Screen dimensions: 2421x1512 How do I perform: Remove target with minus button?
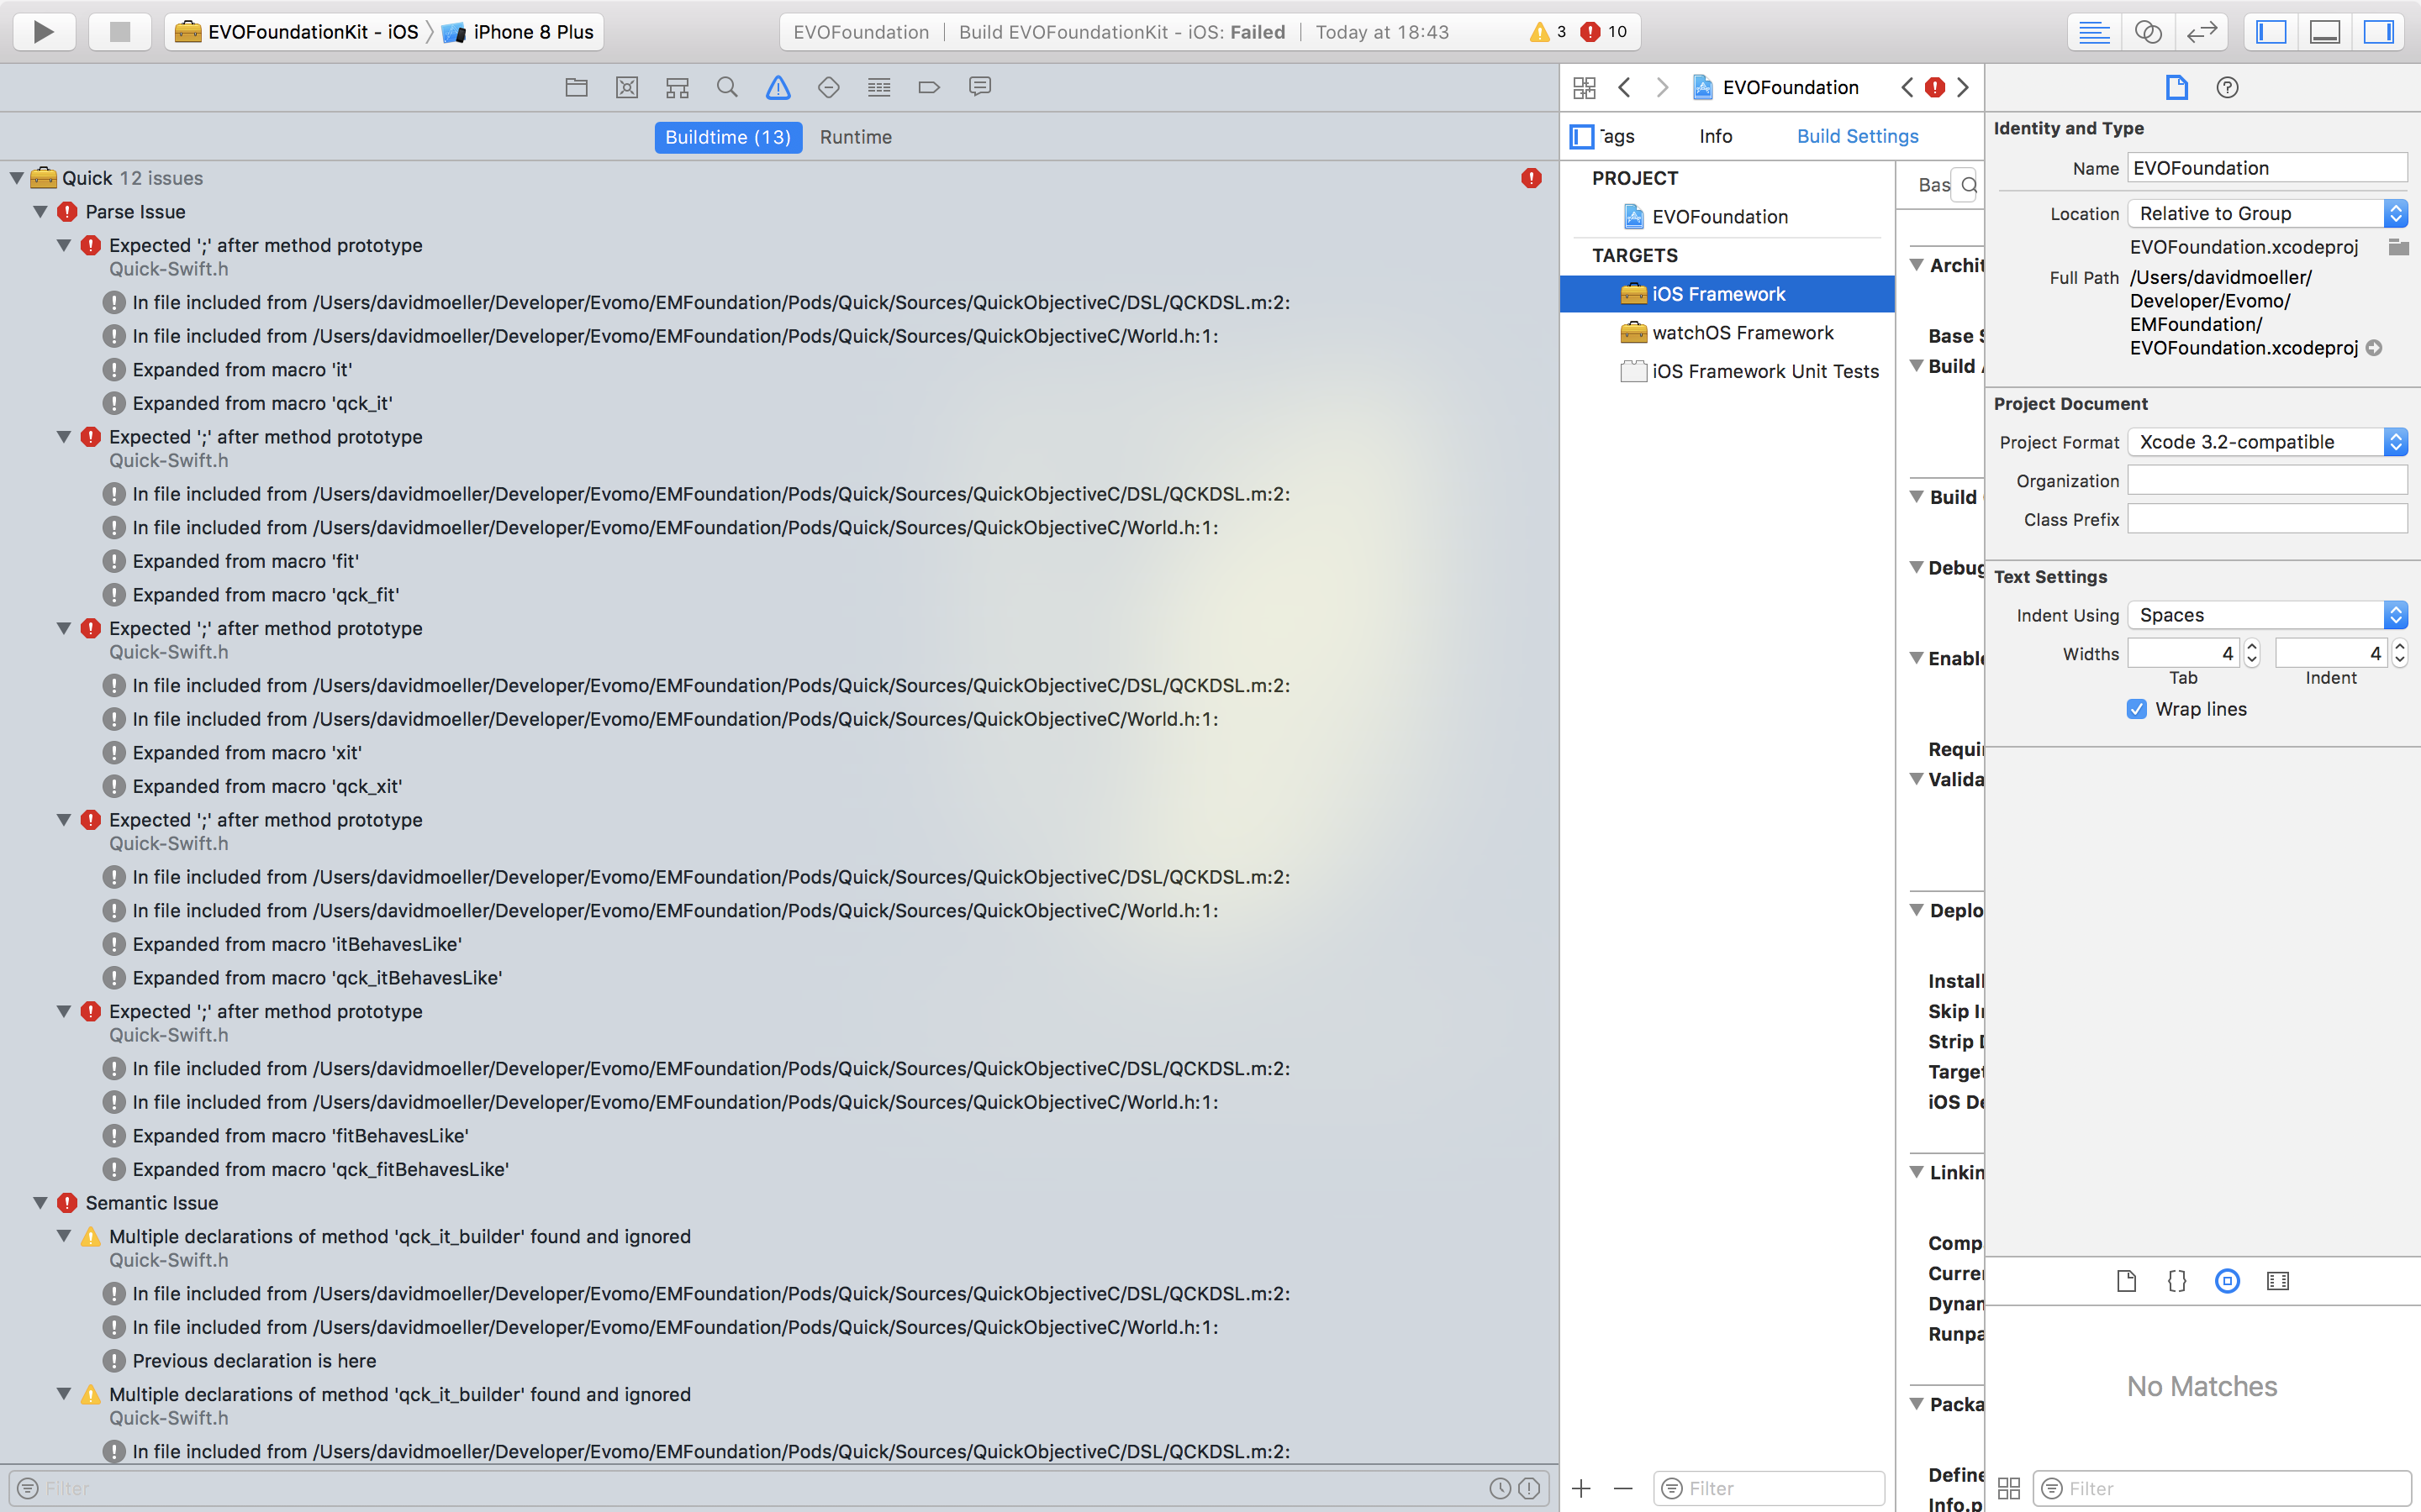pos(1622,1488)
